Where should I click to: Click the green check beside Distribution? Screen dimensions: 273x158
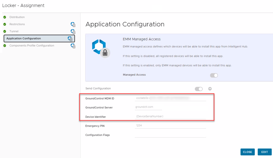pyautogui.click(x=5, y=17)
